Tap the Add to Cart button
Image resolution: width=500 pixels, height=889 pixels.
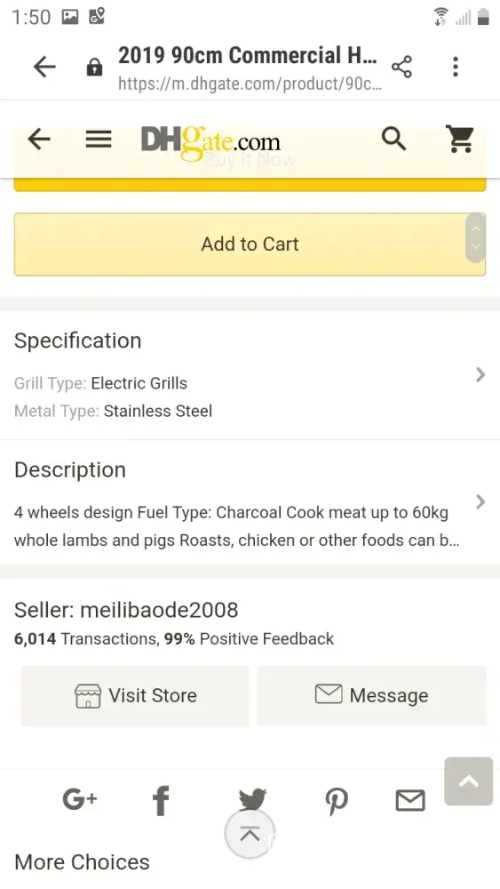click(250, 244)
